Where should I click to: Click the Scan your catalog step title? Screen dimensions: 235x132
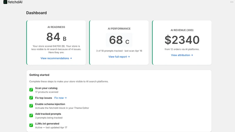pyautogui.click(x=46, y=88)
